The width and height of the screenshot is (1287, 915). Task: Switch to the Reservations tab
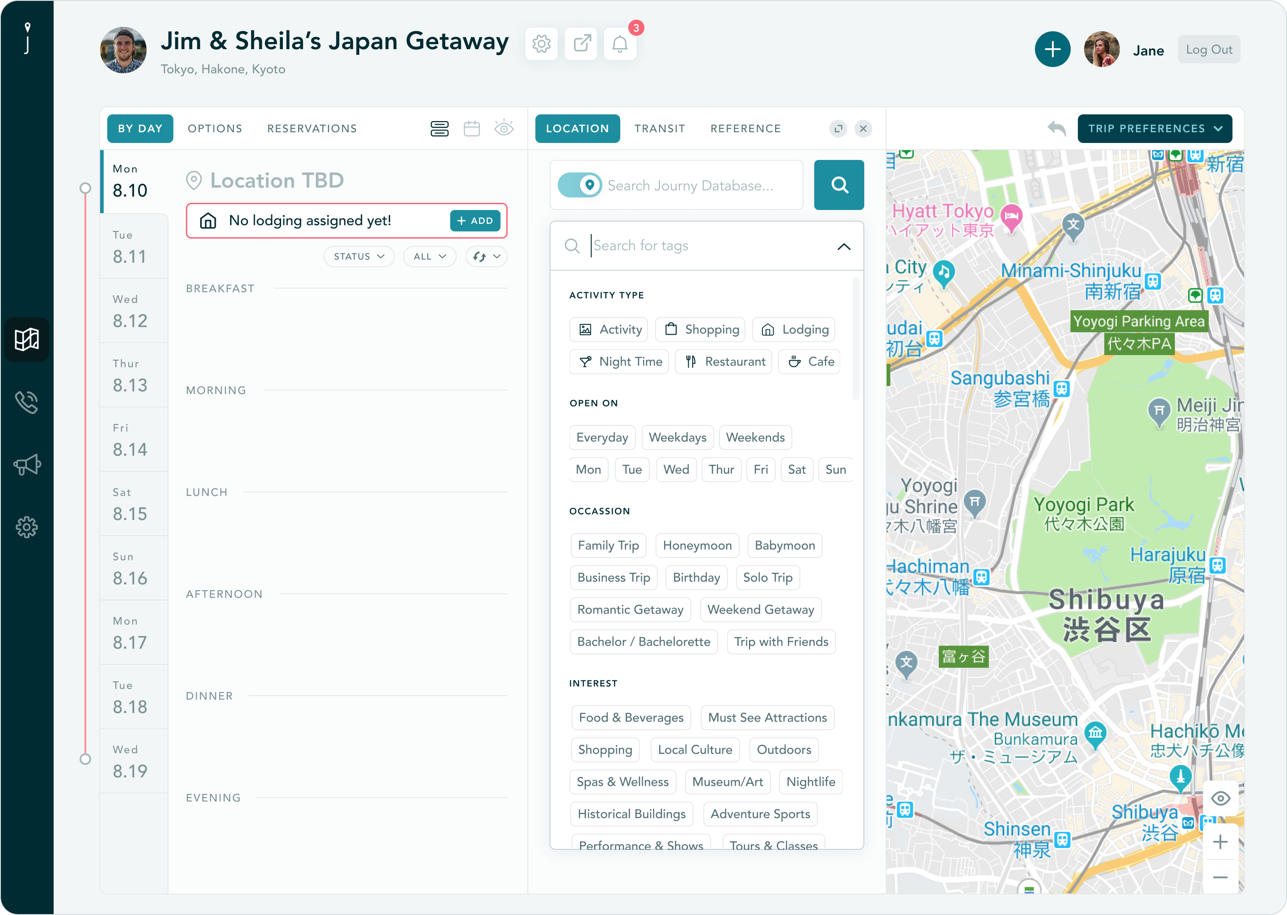(x=311, y=129)
